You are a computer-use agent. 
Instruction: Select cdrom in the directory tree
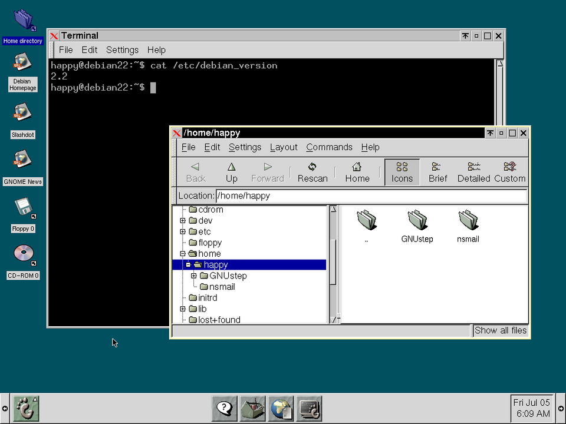[x=210, y=210]
